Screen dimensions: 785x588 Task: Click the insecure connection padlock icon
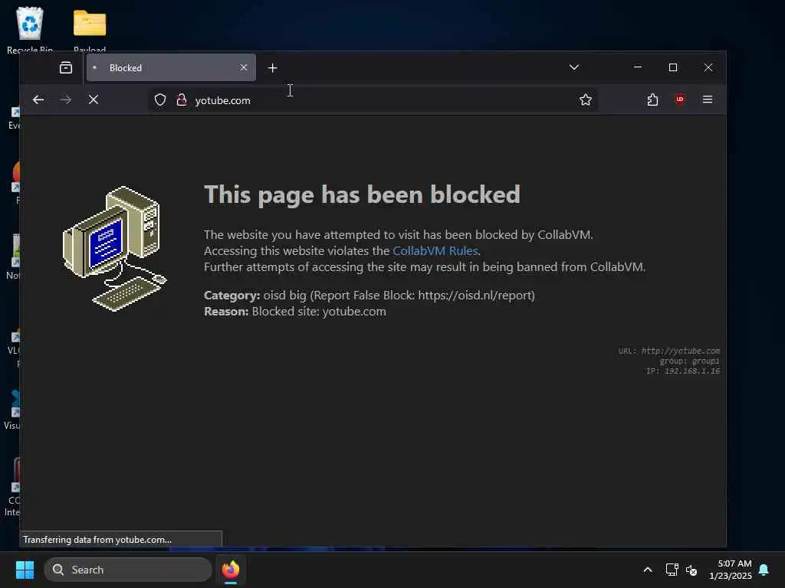point(182,100)
